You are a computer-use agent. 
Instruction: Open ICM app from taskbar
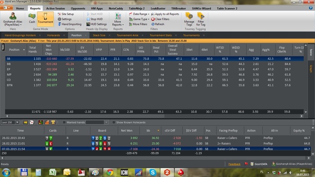[x=124, y=173]
